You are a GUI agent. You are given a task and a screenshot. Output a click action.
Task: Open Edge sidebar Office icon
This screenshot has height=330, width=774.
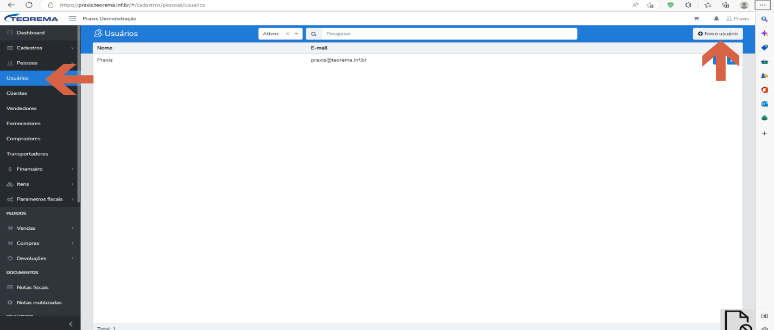point(765,89)
